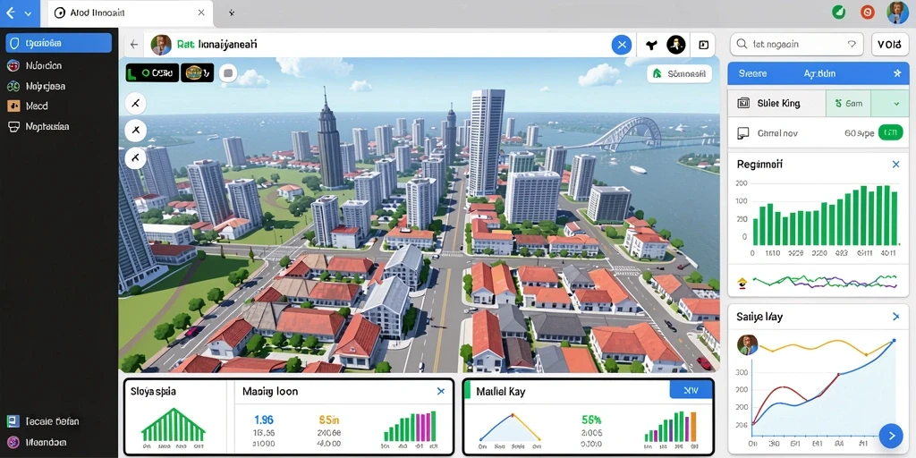Click the blue back arrow in the title bar

click(10, 13)
